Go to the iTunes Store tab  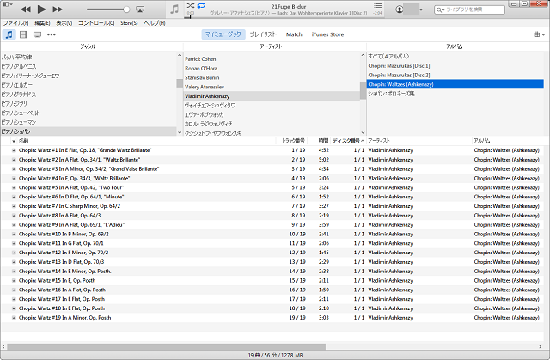click(327, 34)
